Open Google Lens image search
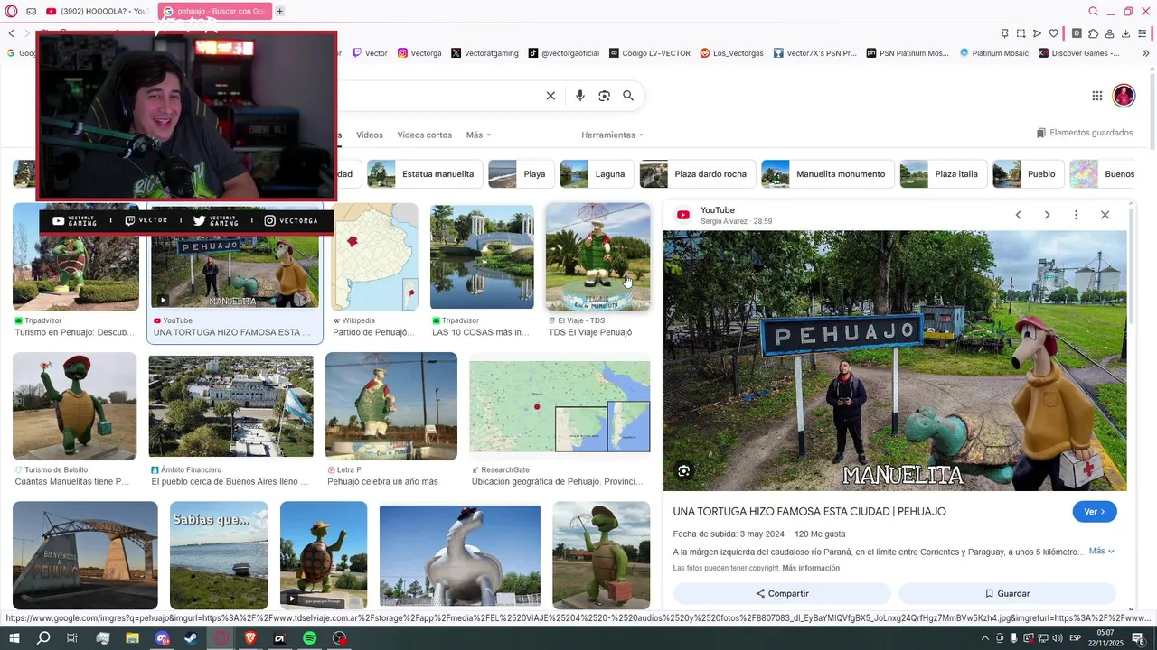 click(605, 96)
